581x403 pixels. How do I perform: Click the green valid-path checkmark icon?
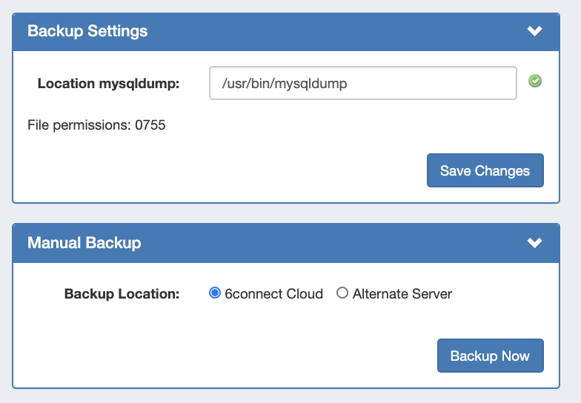click(534, 81)
